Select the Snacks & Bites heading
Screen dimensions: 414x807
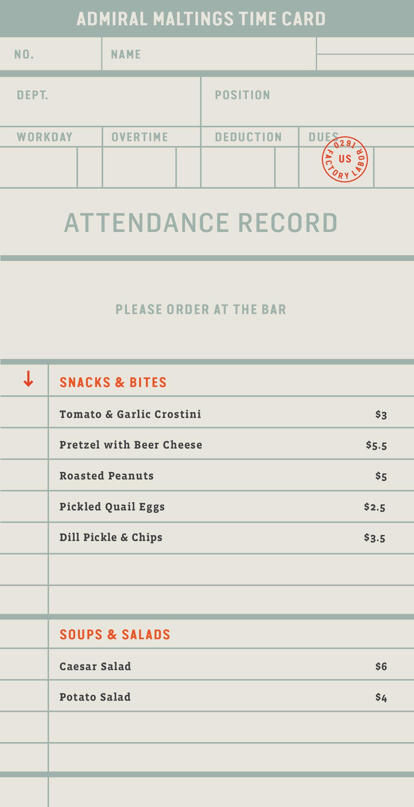point(113,382)
